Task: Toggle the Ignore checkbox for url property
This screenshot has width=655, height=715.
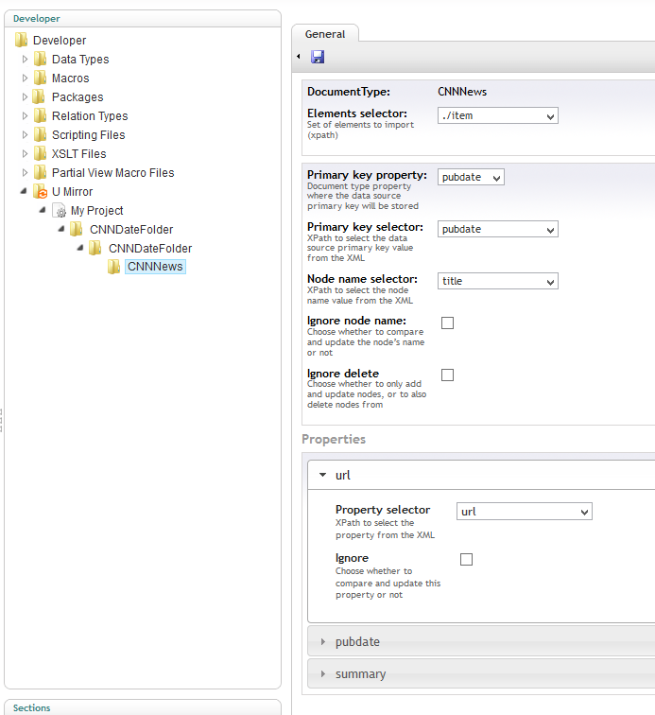Action: tap(466, 559)
